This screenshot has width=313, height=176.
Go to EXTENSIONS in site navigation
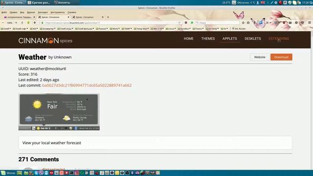click(x=279, y=39)
